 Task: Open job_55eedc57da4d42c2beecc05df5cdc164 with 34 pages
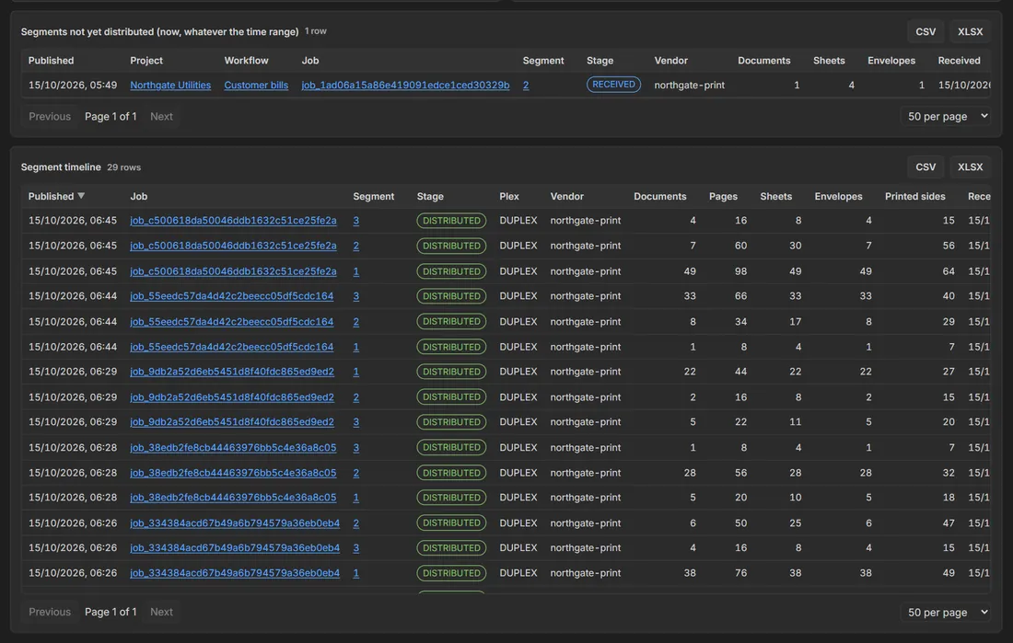[x=232, y=322]
